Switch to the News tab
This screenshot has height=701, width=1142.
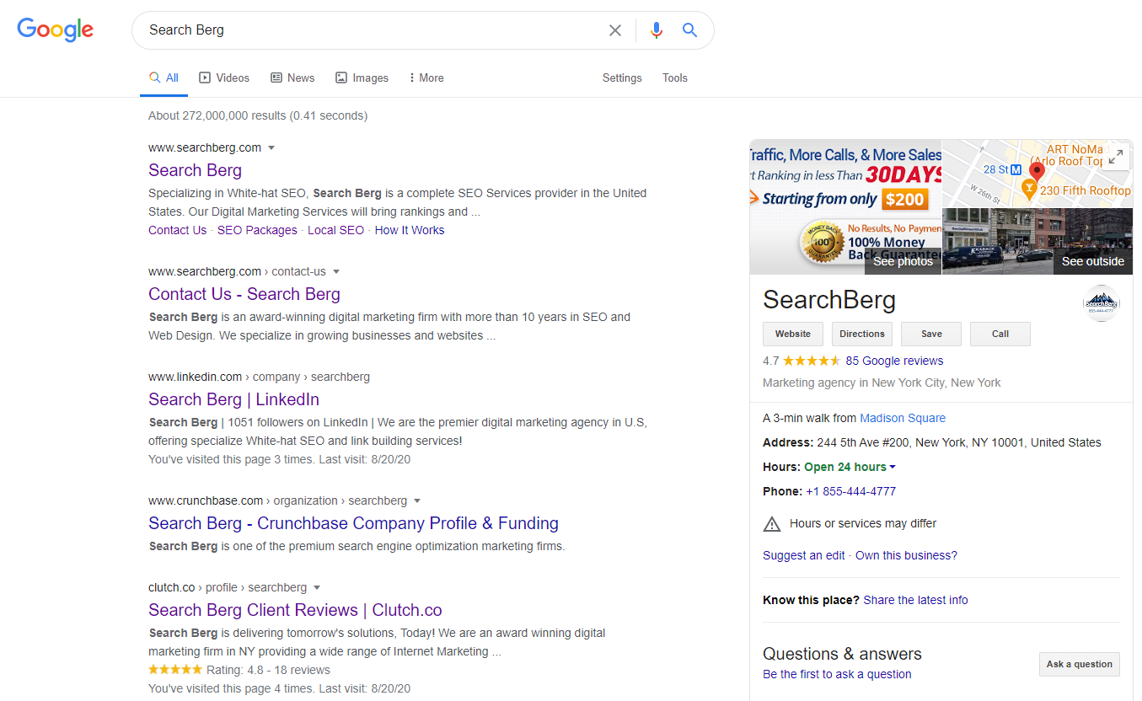click(x=292, y=78)
